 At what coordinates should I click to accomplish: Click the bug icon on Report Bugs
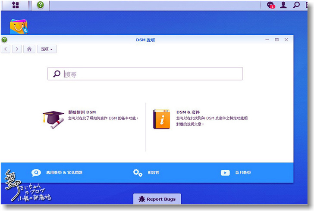pos(142,199)
